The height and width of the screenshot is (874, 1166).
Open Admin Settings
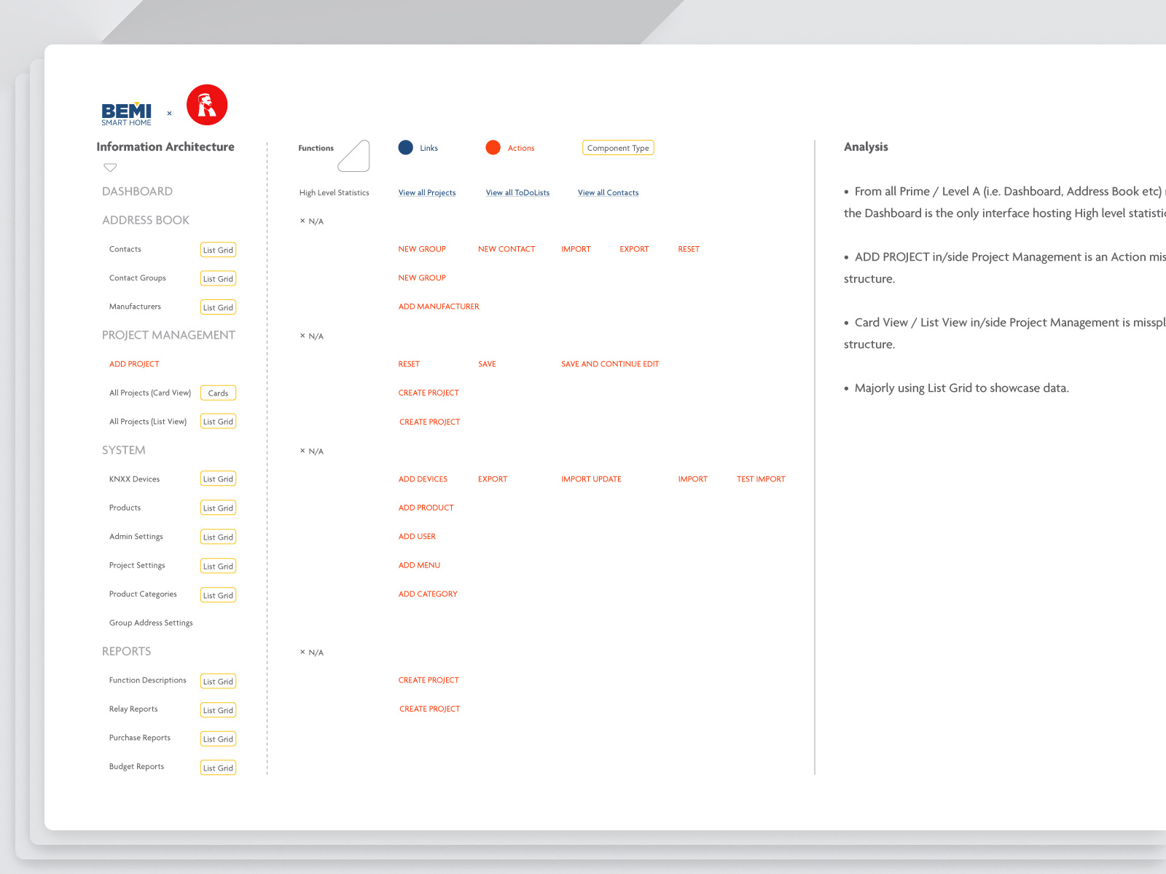pyautogui.click(x=136, y=537)
